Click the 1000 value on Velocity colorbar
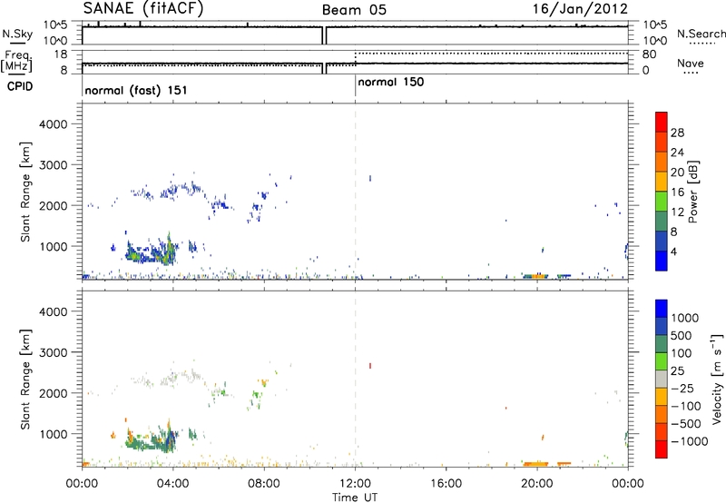This screenshot has width=726, height=503. [685, 318]
